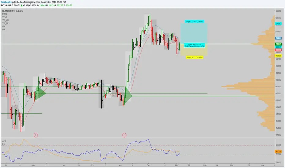Screen dimensions: 285x168
Task: Open the NickCoulby author profile link
Action: (x=6, y=2)
